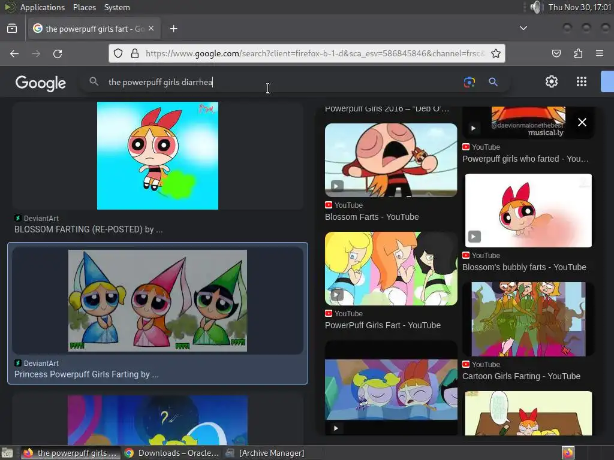Open a new tab with plus button
Viewport: 614px width, 460px height.
[x=173, y=29]
